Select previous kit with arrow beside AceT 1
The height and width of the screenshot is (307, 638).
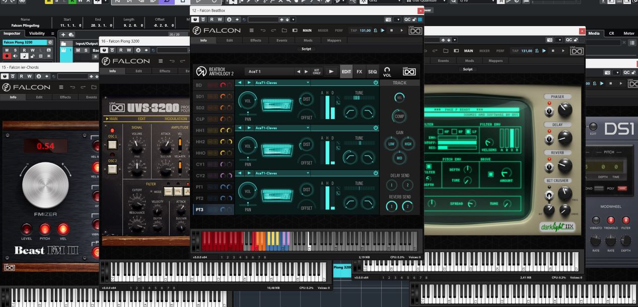pyautogui.click(x=299, y=71)
